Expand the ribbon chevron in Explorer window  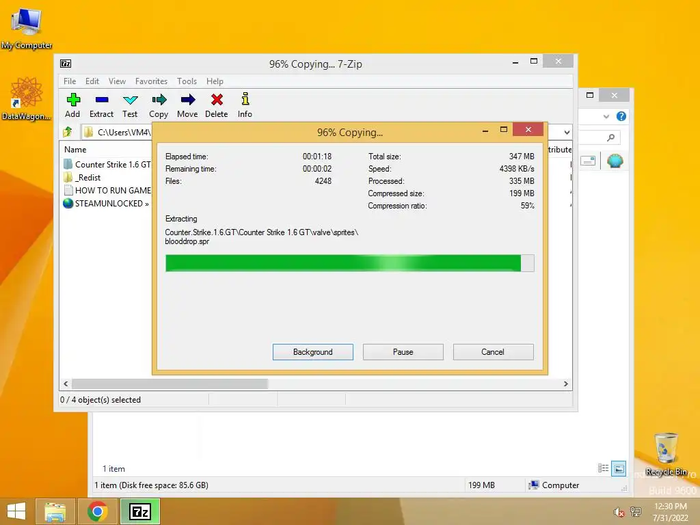[x=606, y=116]
